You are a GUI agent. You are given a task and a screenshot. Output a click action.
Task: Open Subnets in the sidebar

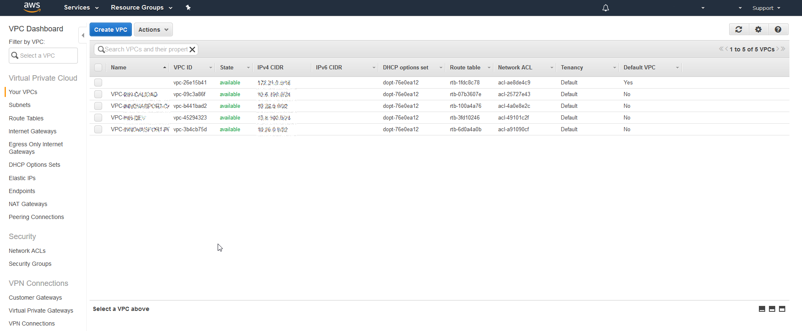tap(20, 105)
